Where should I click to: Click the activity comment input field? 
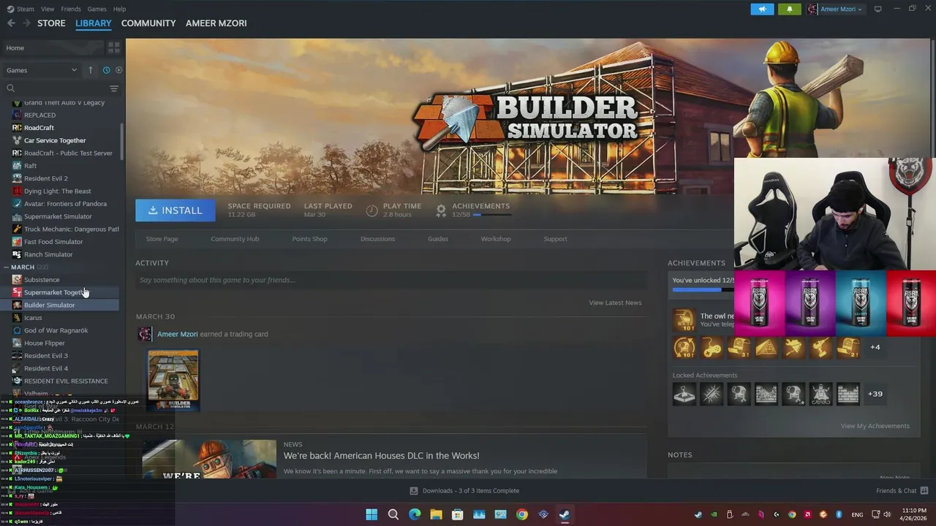point(391,280)
